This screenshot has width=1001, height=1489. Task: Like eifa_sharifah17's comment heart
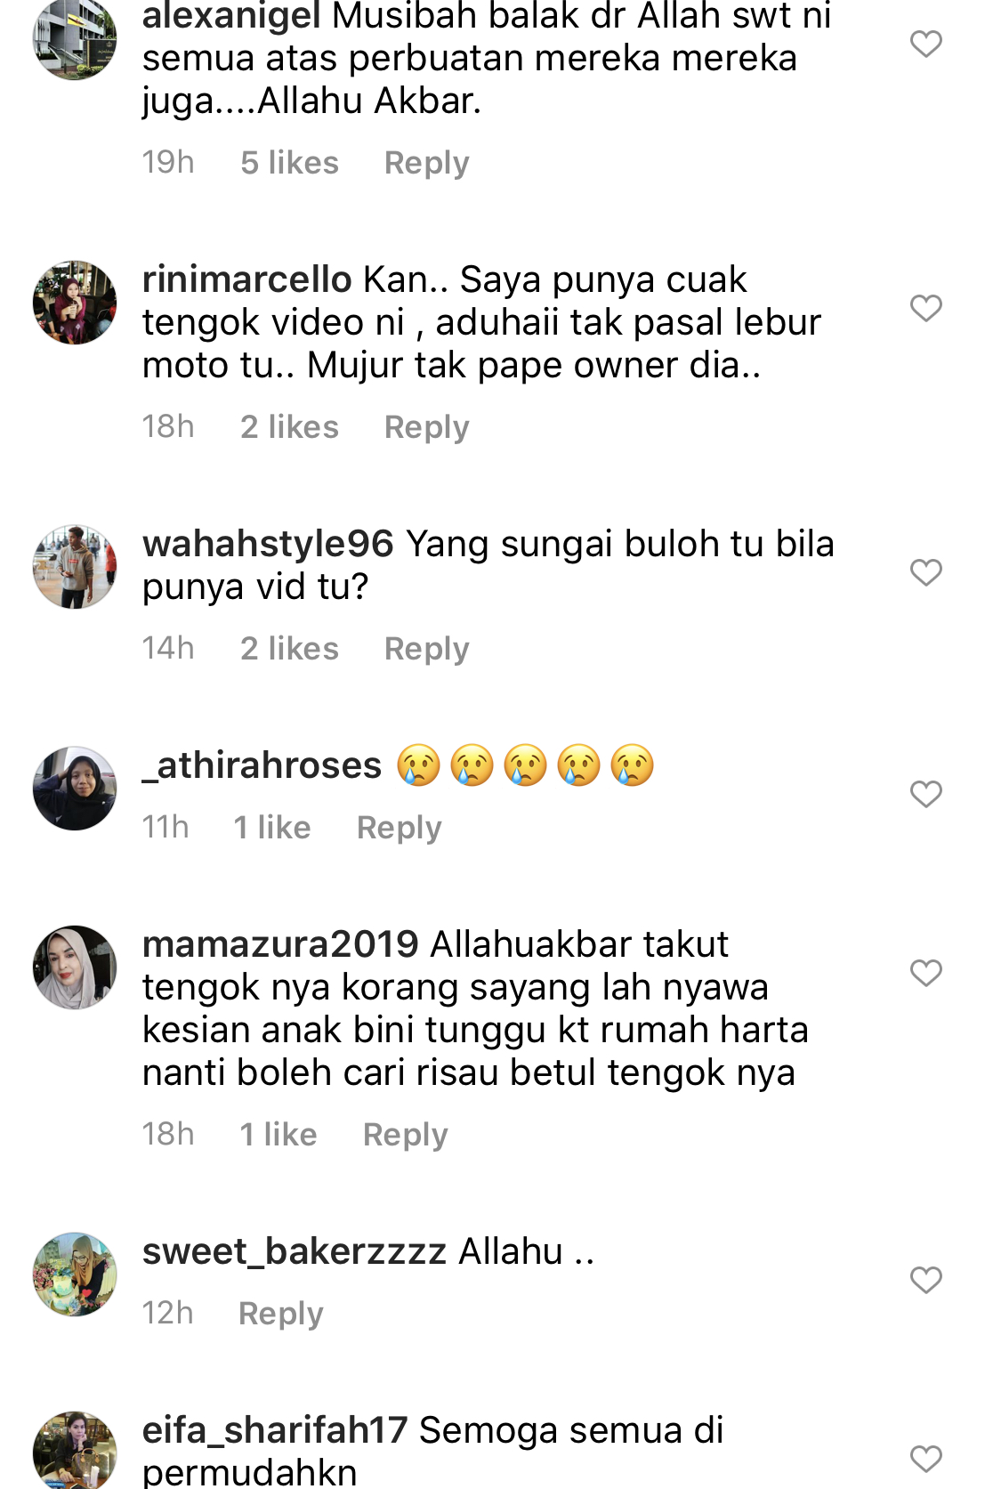tap(925, 1459)
